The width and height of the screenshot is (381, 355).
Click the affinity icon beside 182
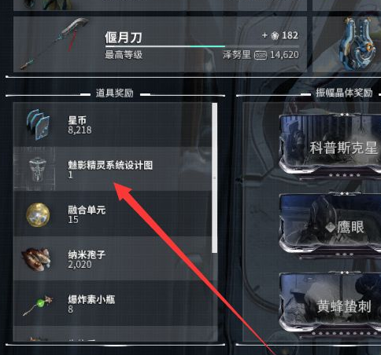[275, 35]
